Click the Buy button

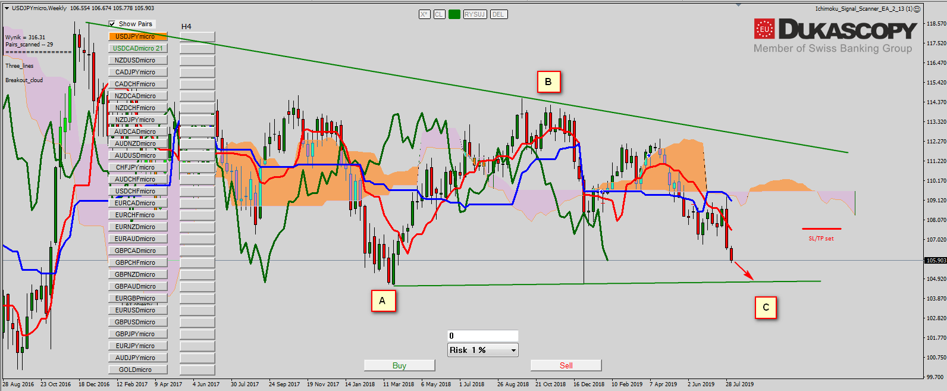click(x=399, y=365)
